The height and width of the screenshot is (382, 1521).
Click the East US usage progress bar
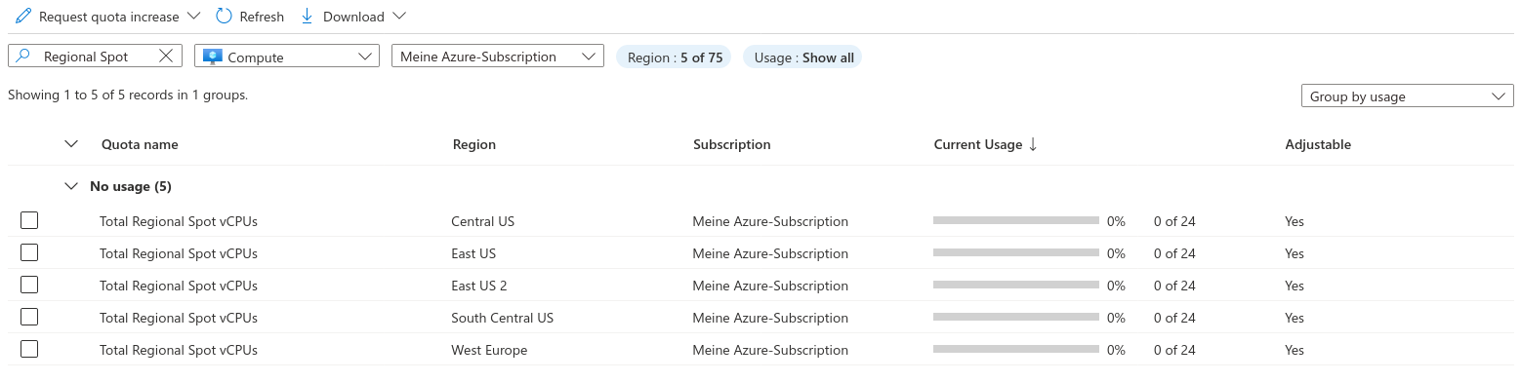(x=1016, y=253)
